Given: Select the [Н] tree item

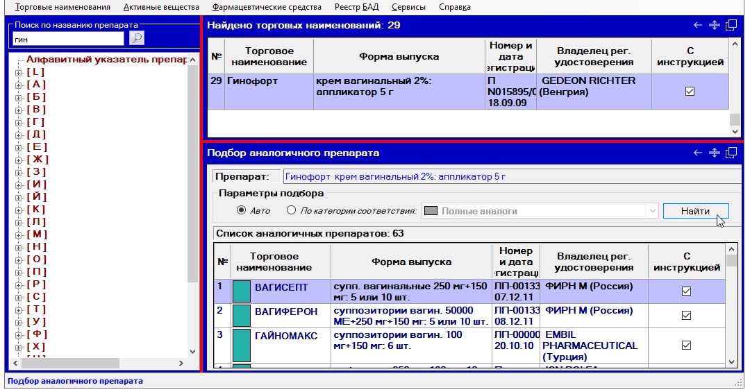Looking at the screenshot, I should click(37, 247).
